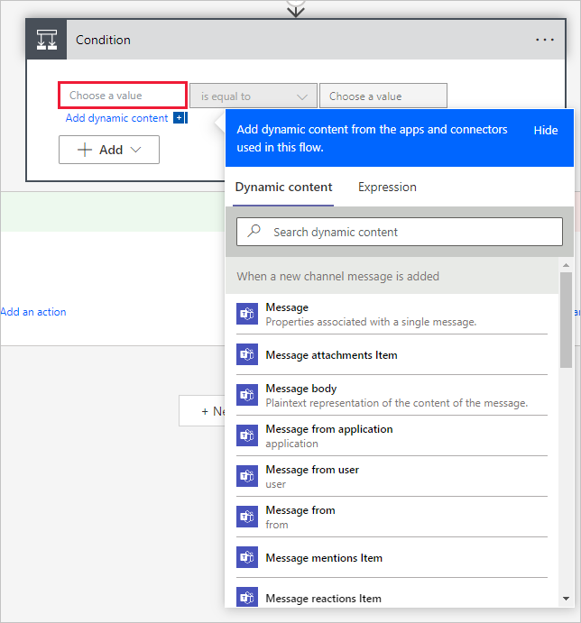Viewport: 581px width, 623px height.
Task: Click the blue plus icon beside Add dynamic content
Action: [x=180, y=118]
